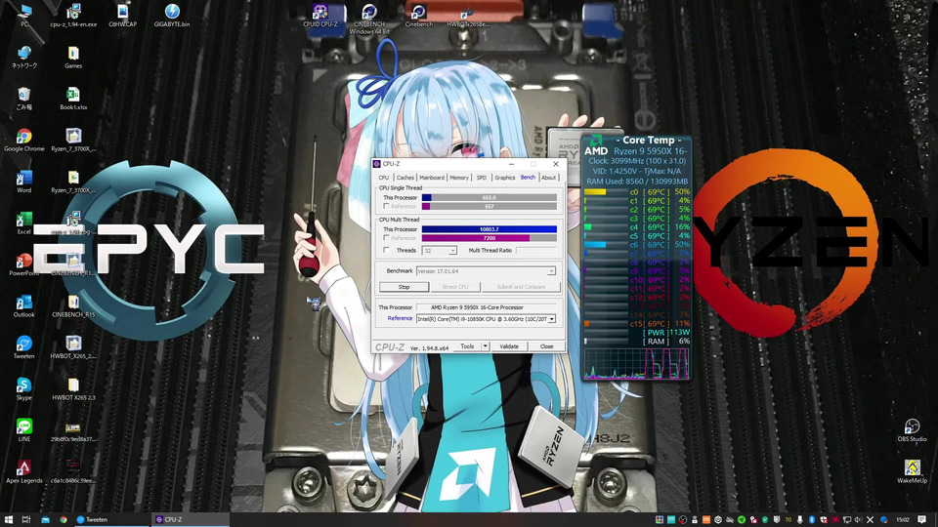The image size is (938, 527).
Task: Open Windows Start button
Action: tap(9, 520)
